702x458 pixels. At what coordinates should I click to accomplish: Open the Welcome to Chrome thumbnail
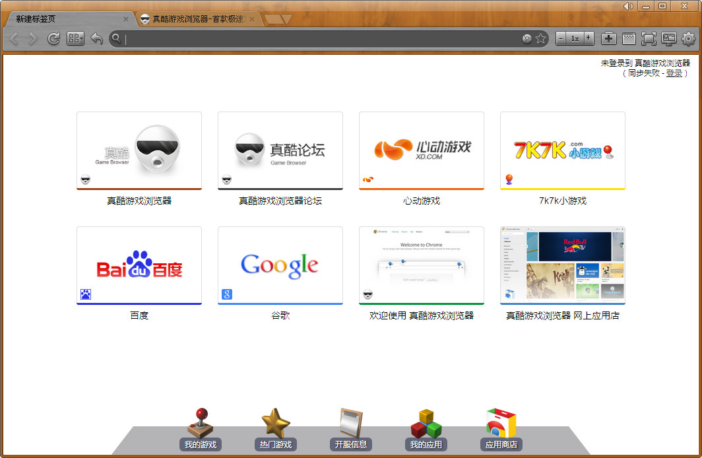422,265
